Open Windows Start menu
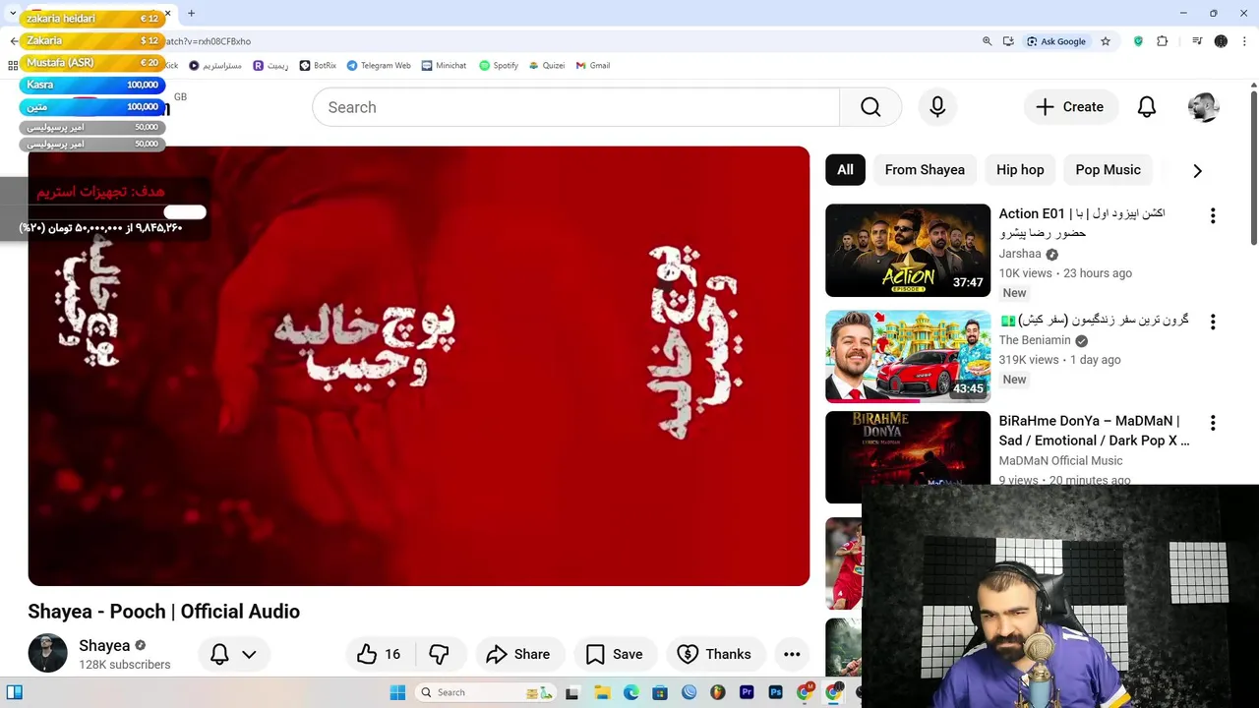The image size is (1259, 708). pyautogui.click(x=397, y=692)
